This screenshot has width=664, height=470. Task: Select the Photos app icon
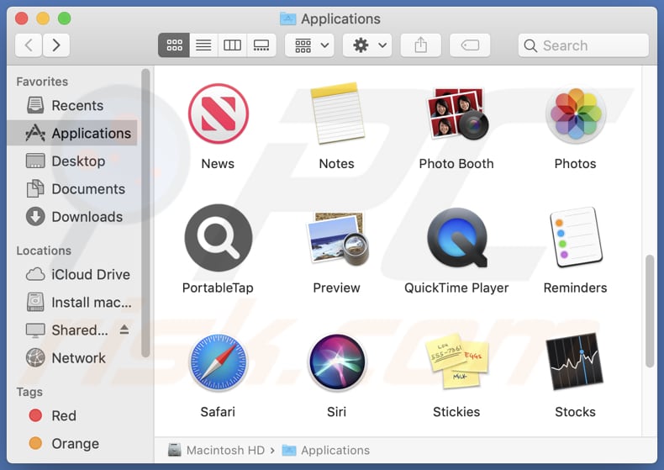(x=575, y=114)
